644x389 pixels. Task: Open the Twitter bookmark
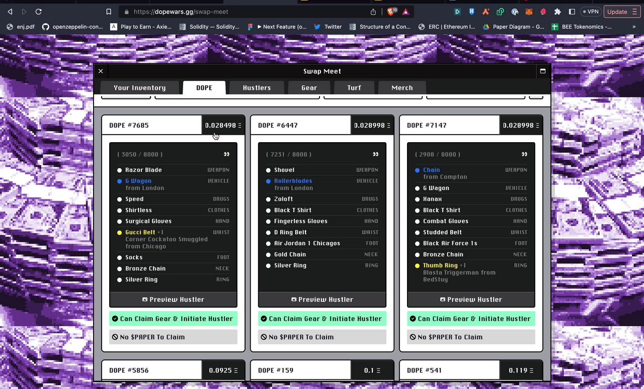click(x=328, y=27)
